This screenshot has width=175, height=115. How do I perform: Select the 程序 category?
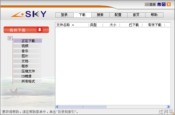[28, 66]
